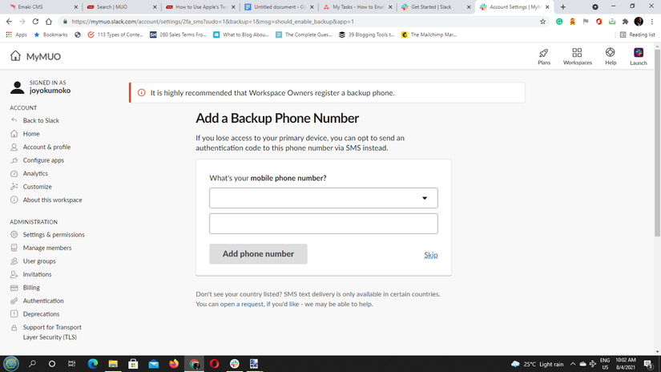The image size is (661, 372).
Task: Click the page vertical scrollbar
Action: 657,143
